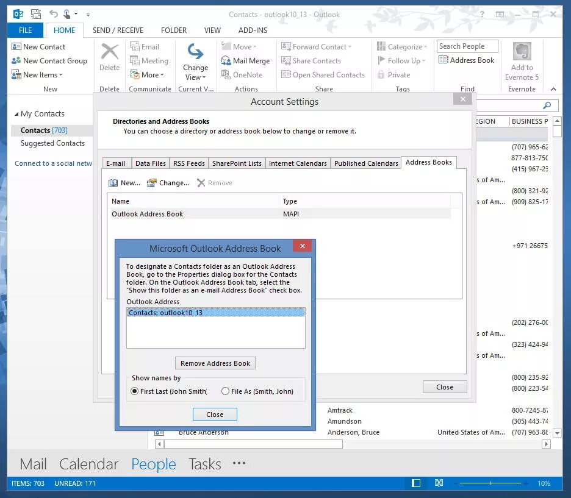Select File As name display option

point(226,391)
